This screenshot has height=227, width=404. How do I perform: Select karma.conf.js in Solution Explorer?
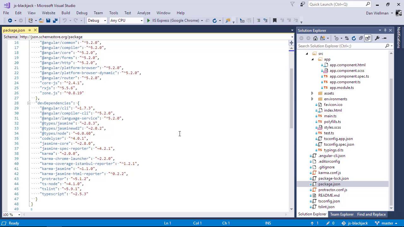(x=330, y=173)
